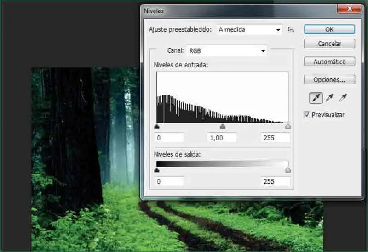Toggle the Previsualizar checkbox
The width and height of the screenshot is (368, 252).
[307, 115]
